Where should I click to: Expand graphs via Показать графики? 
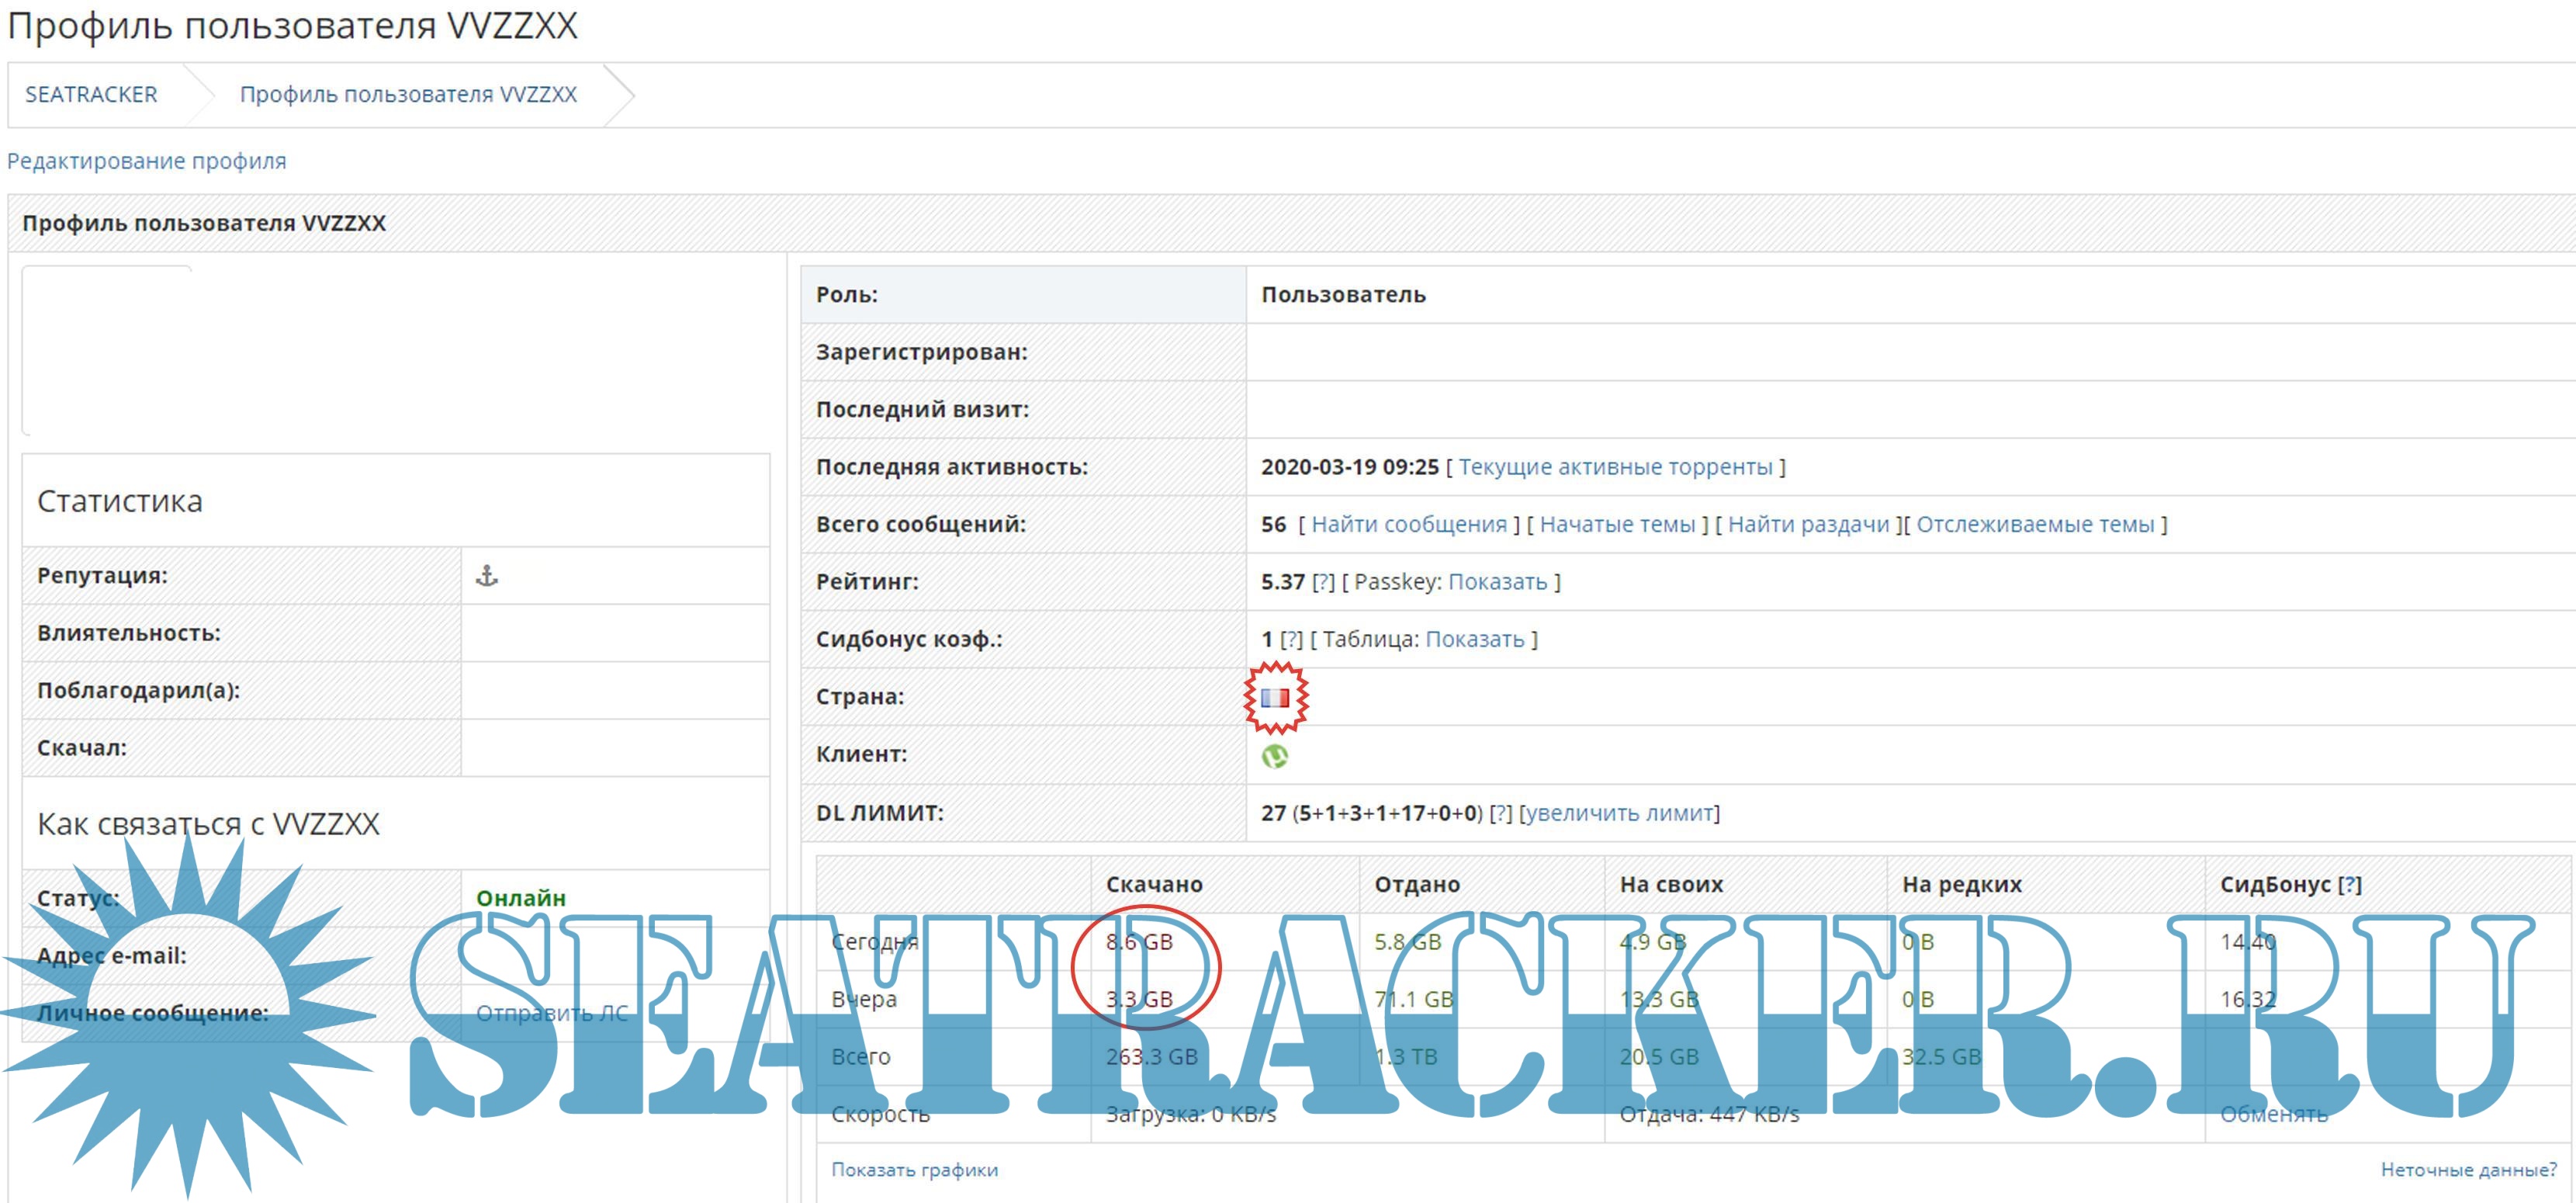pyautogui.click(x=914, y=1169)
